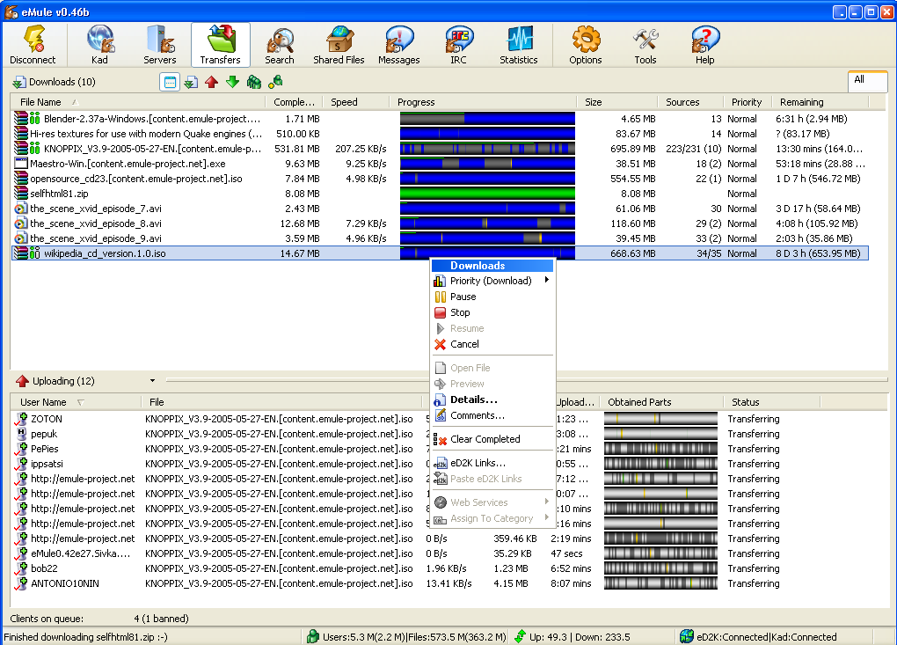Switch to the All category tab
Screen dimensions: 897x645
point(867,81)
